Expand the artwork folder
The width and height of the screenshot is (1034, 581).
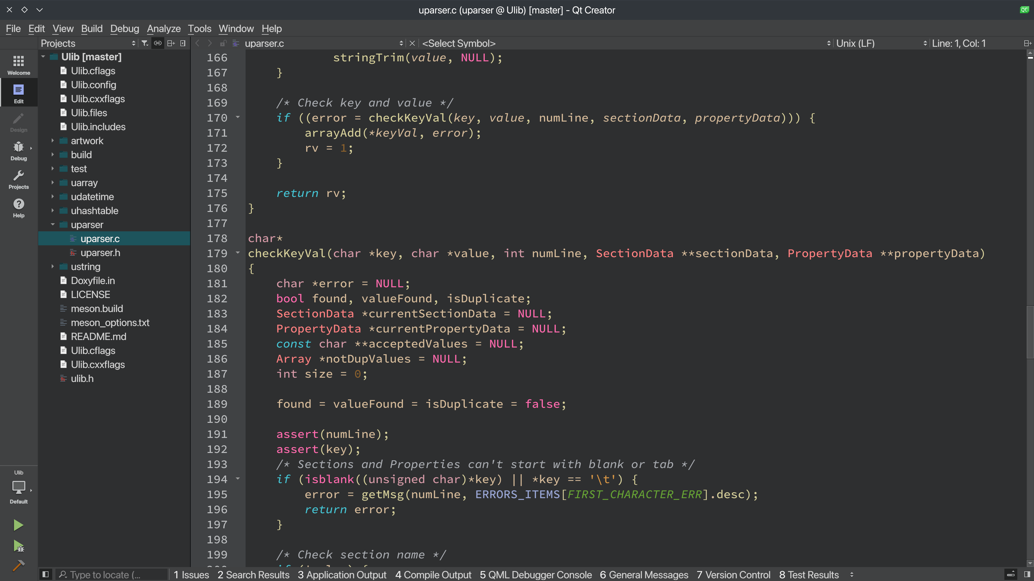53,141
